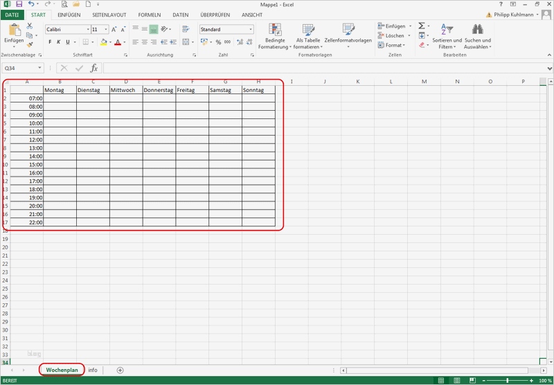Align text to top of cell

135,29
